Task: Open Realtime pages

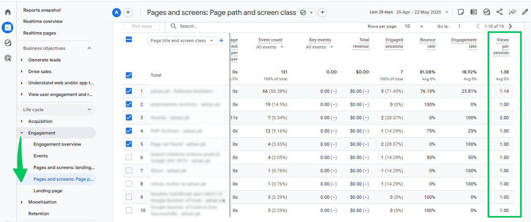Action: coord(39,33)
